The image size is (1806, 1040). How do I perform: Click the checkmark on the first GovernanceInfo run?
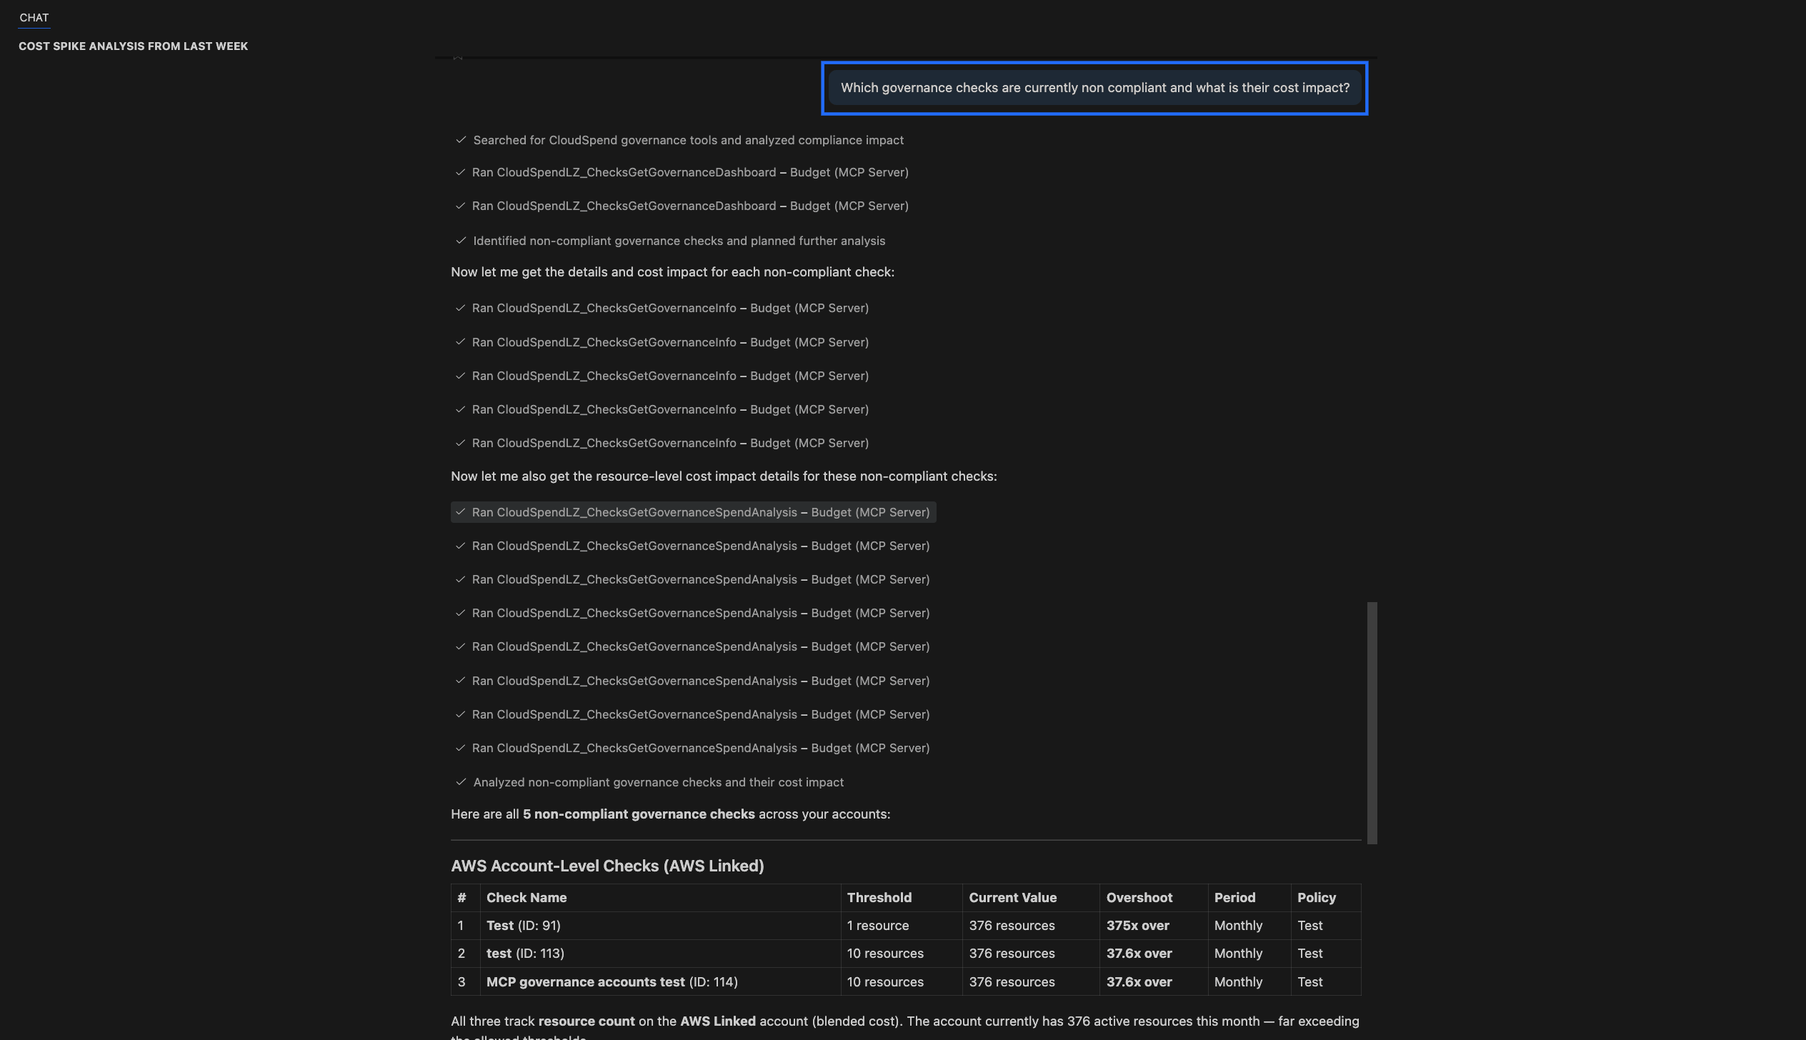coord(461,308)
